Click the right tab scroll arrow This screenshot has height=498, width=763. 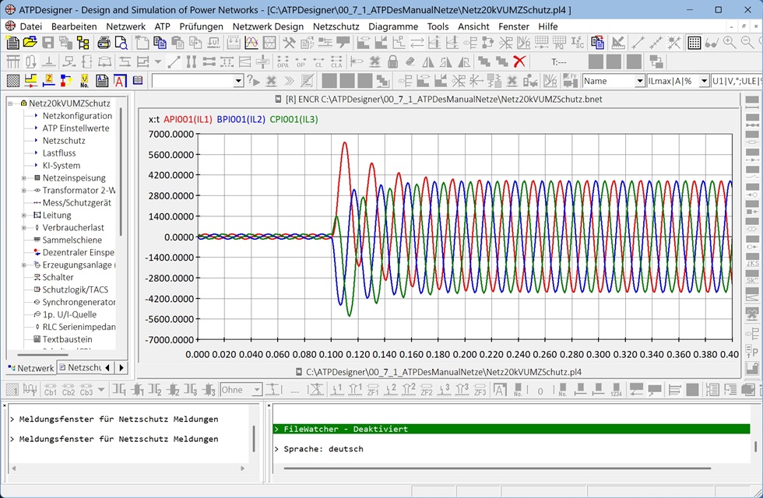(121, 367)
